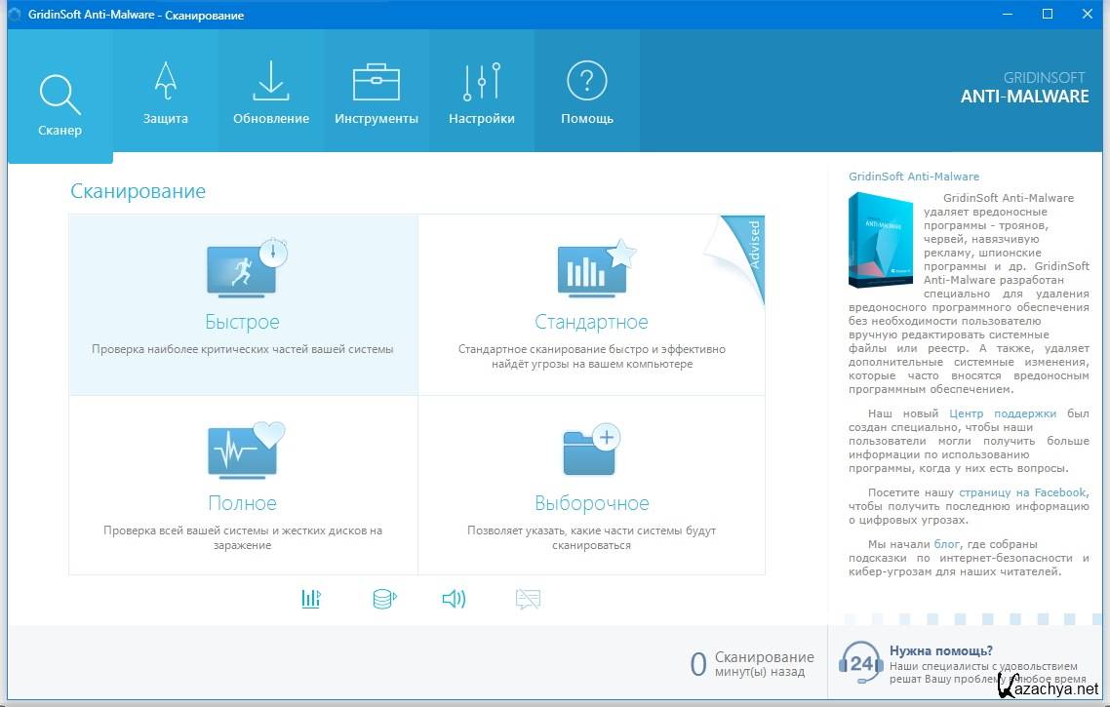Click the database quarantine icon
Viewport: 1110px width, 707px height.
384,599
